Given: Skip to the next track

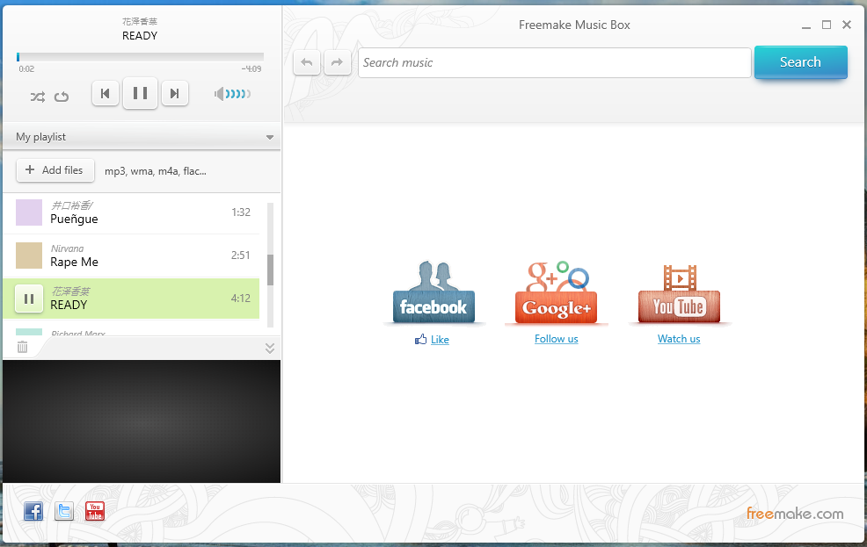Looking at the screenshot, I should [x=175, y=93].
